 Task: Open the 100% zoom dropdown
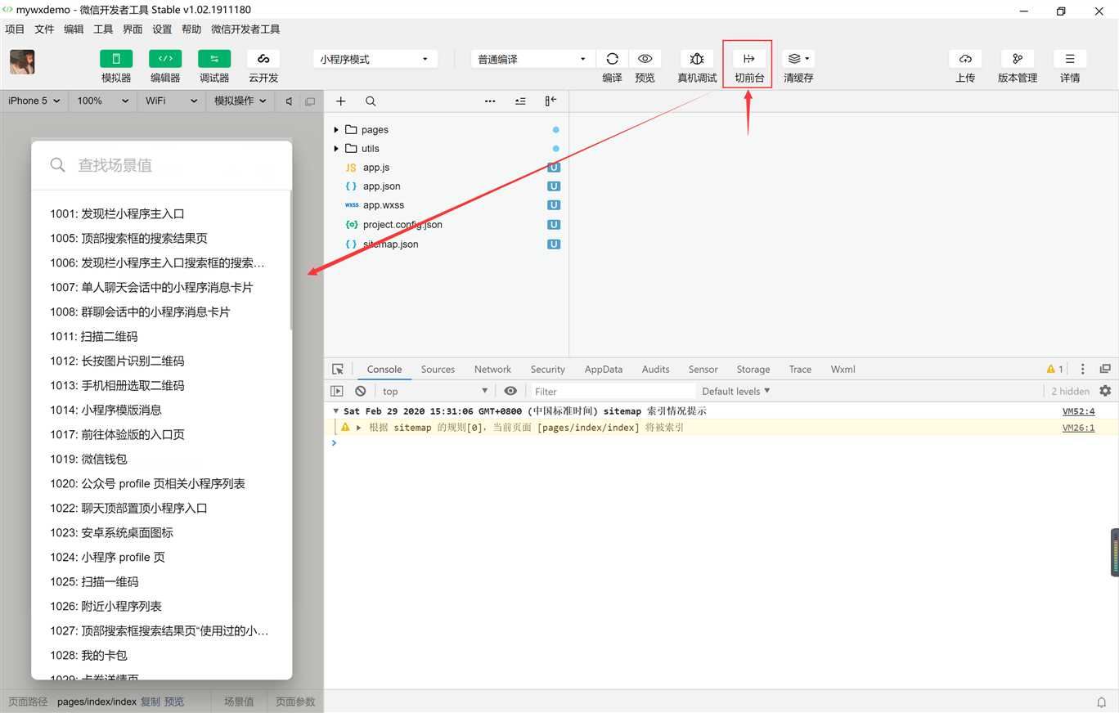102,101
